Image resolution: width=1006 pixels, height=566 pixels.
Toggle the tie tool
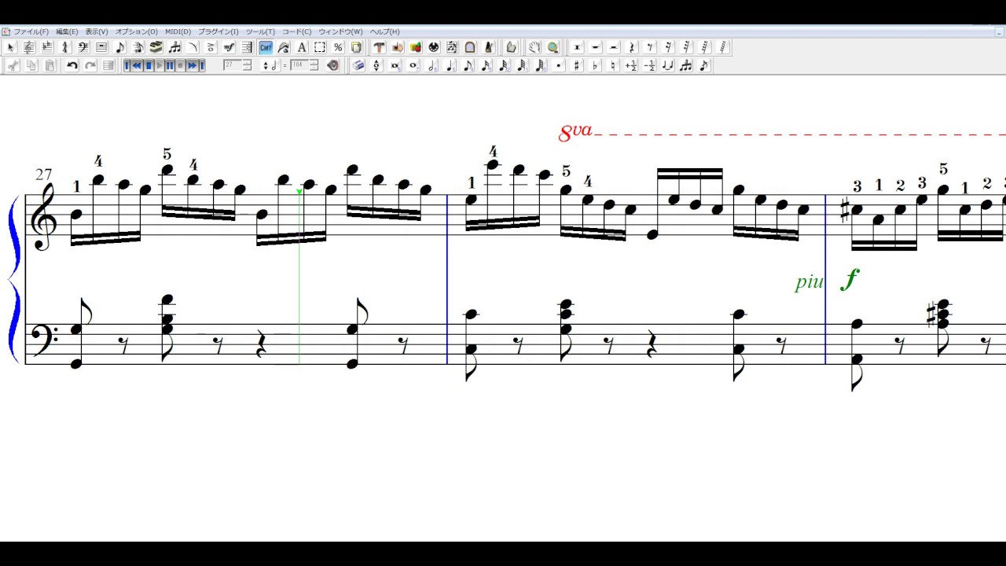pos(667,65)
